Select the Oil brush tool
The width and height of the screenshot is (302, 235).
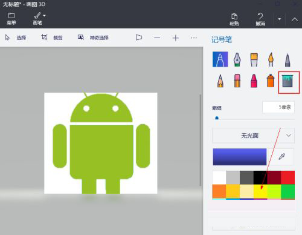(x=254, y=60)
